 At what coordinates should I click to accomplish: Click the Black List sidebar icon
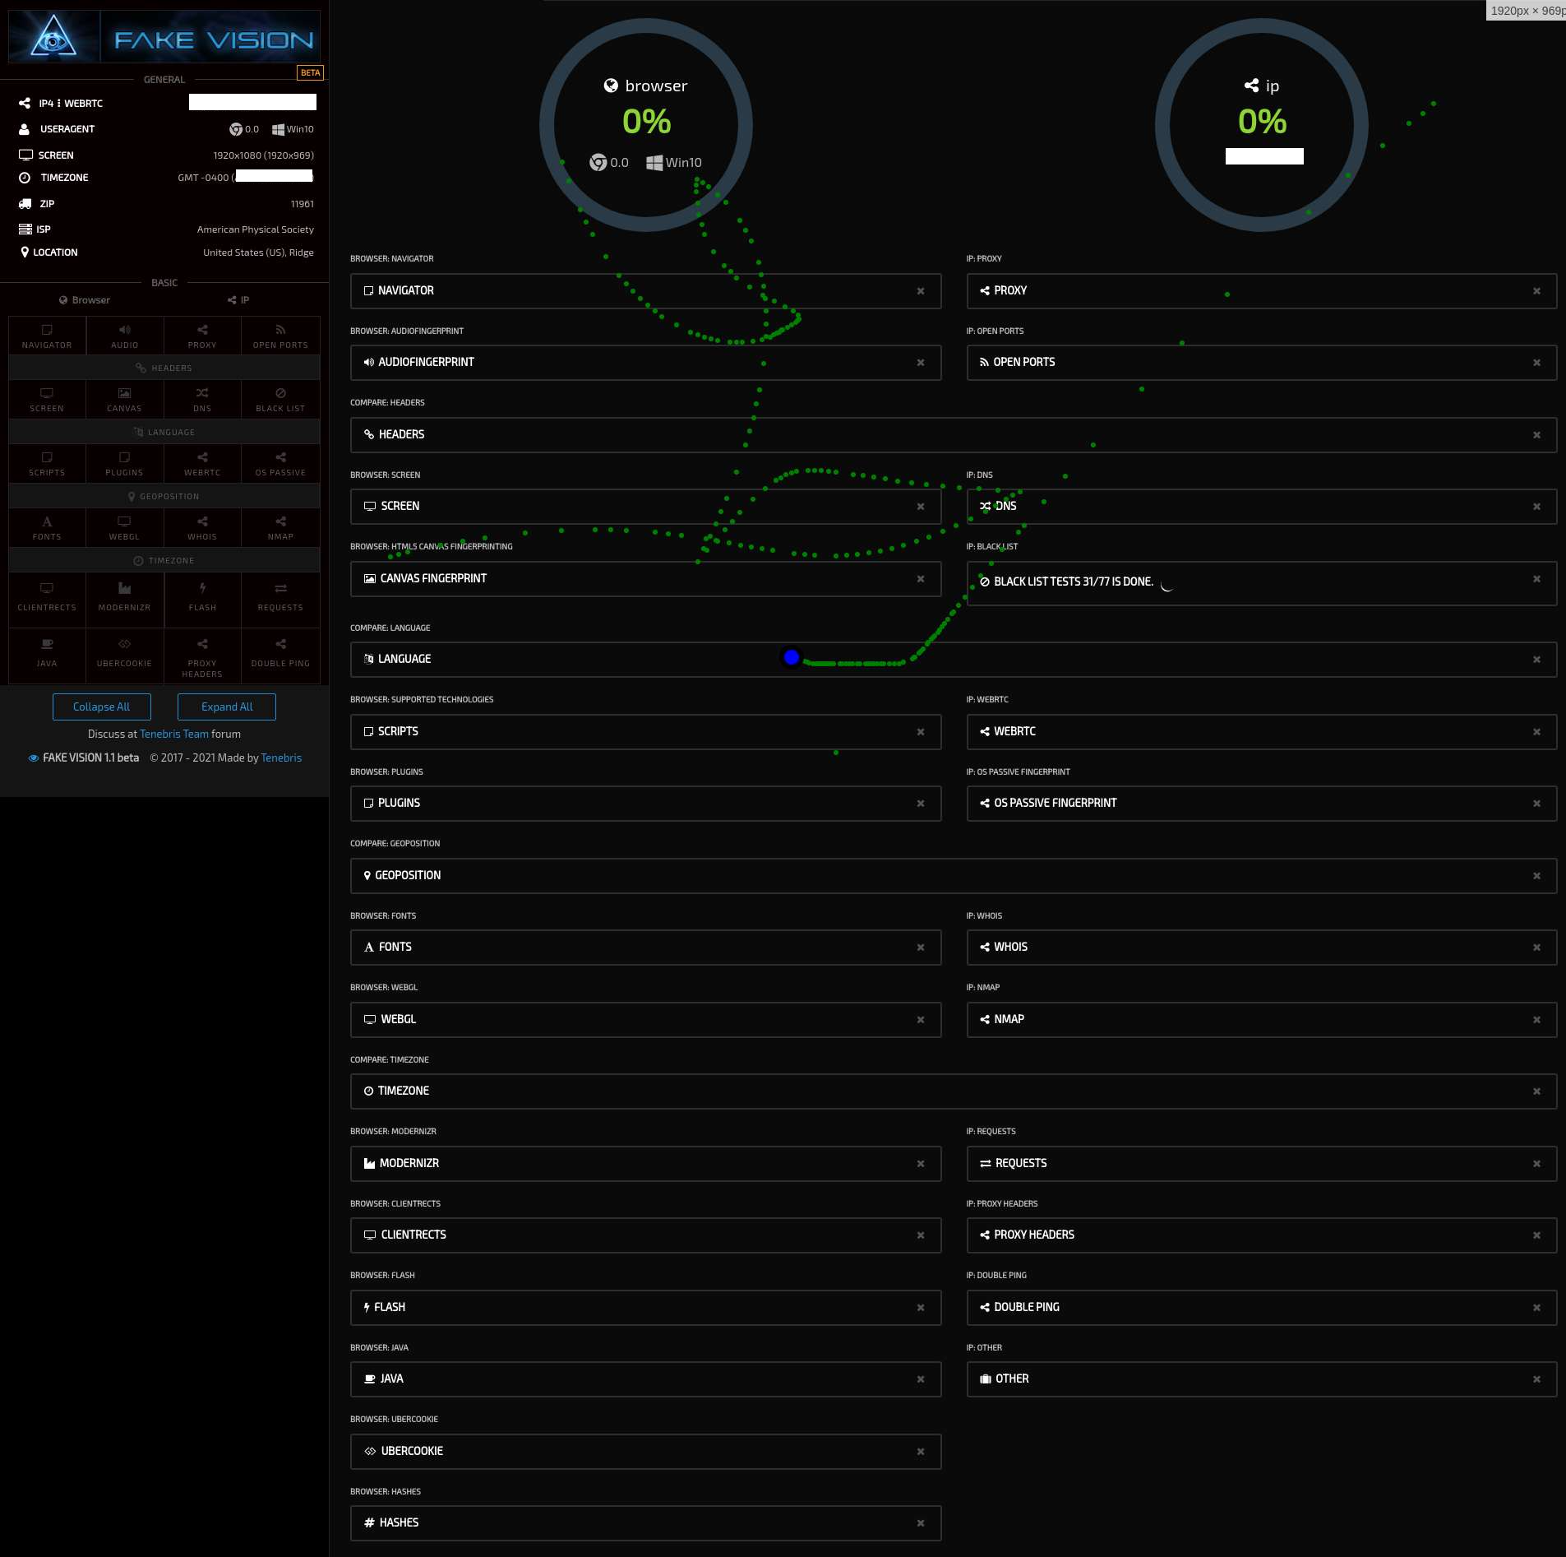pos(280,399)
